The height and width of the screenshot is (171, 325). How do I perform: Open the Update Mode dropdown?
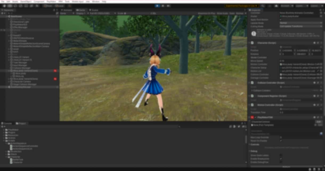[x=301, y=23]
